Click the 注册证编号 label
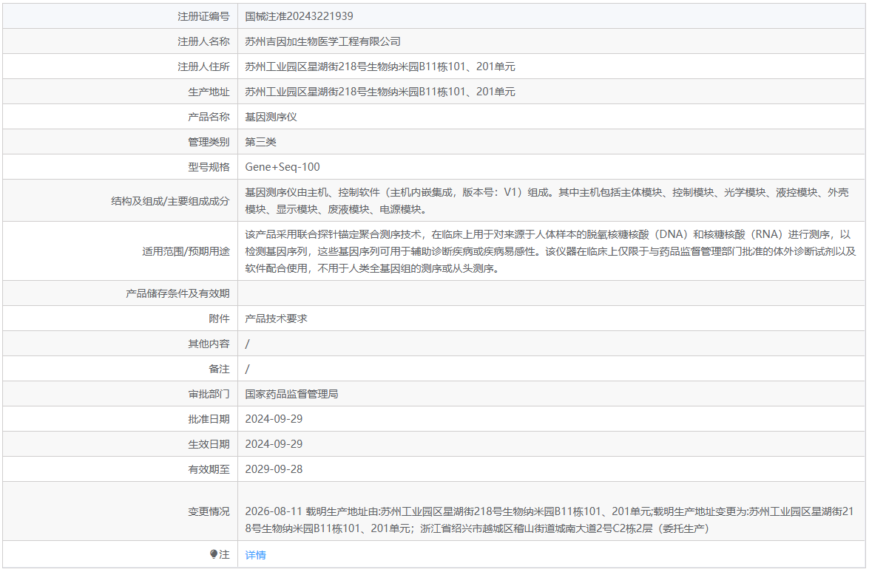 (203, 16)
